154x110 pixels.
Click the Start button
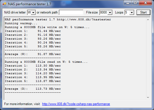click(144, 12)
